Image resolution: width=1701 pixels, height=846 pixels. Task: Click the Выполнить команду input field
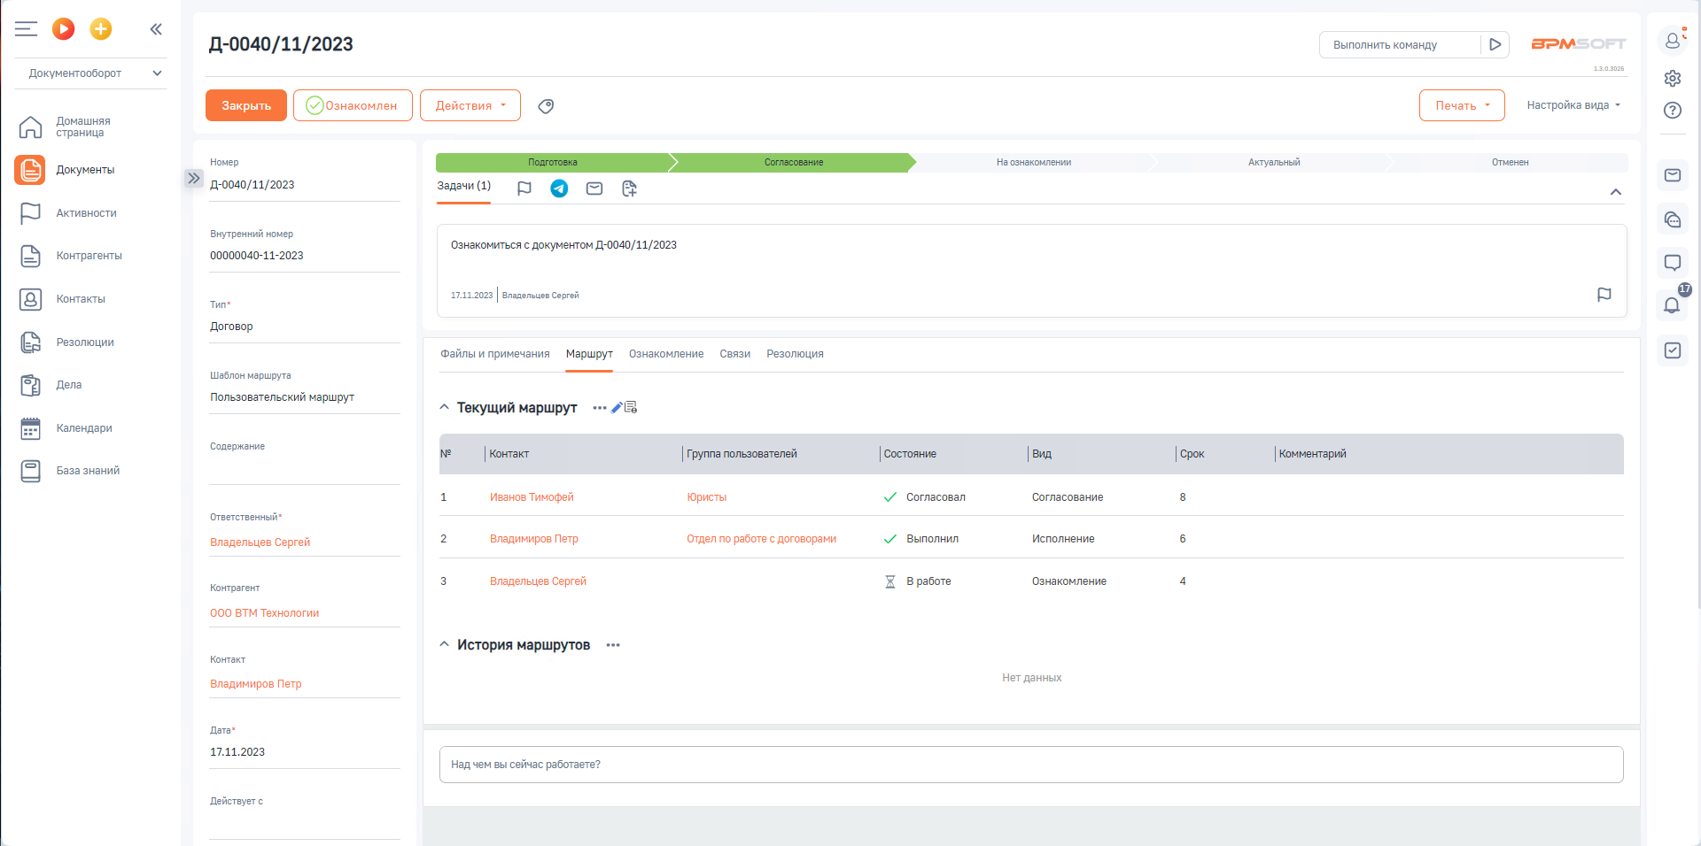(x=1400, y=44)
